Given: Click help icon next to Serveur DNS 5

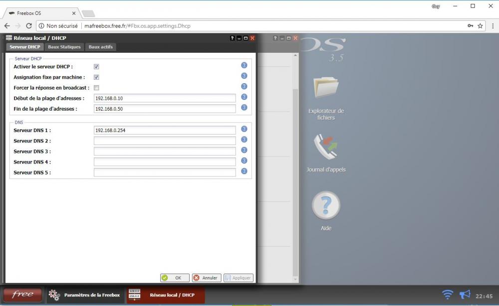Looking at the screenshot, I should 244,171.
